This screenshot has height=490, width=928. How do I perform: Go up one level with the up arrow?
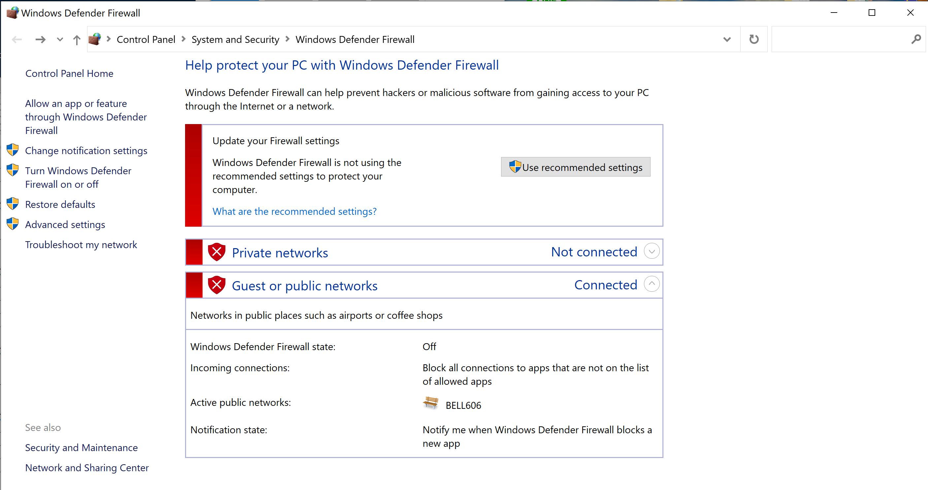(x=77, y=39)
